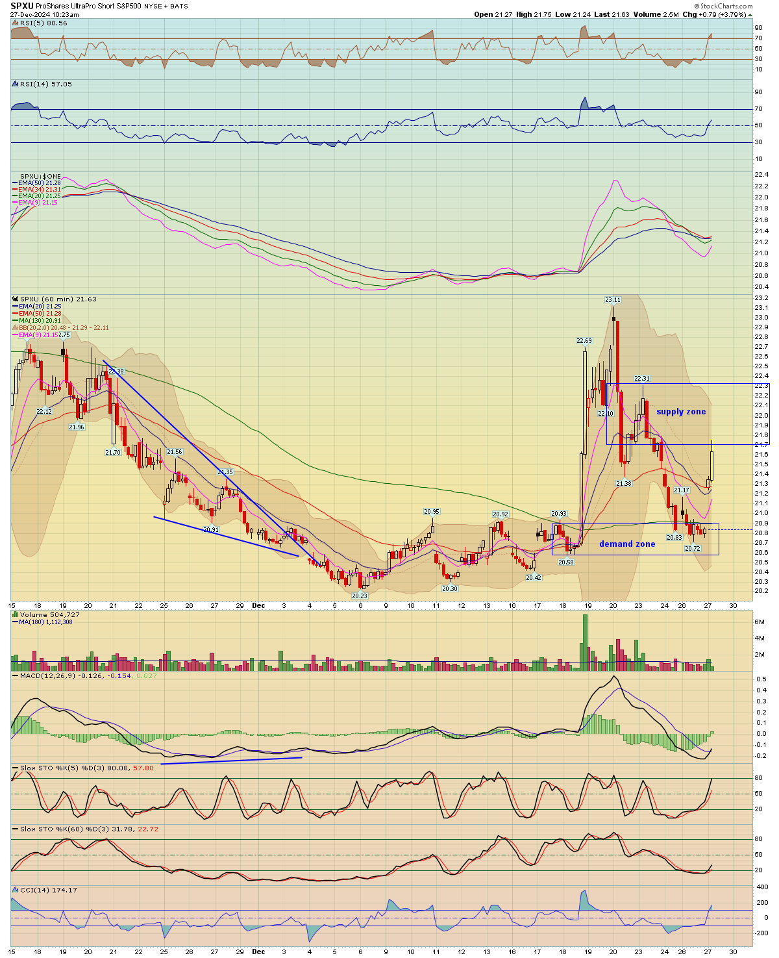Click the SPXU:$ONE ratio panel title

coord(40,177)
